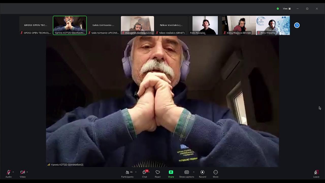This screenshot has height=183, width=325.
Task: Show next page of participant thumbnails
Action: 297,25
